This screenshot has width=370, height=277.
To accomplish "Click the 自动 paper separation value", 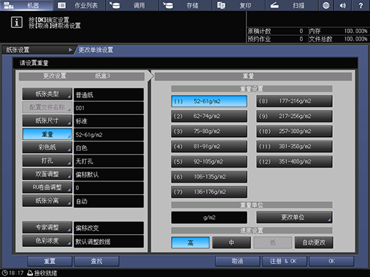I will pos(109,201).
